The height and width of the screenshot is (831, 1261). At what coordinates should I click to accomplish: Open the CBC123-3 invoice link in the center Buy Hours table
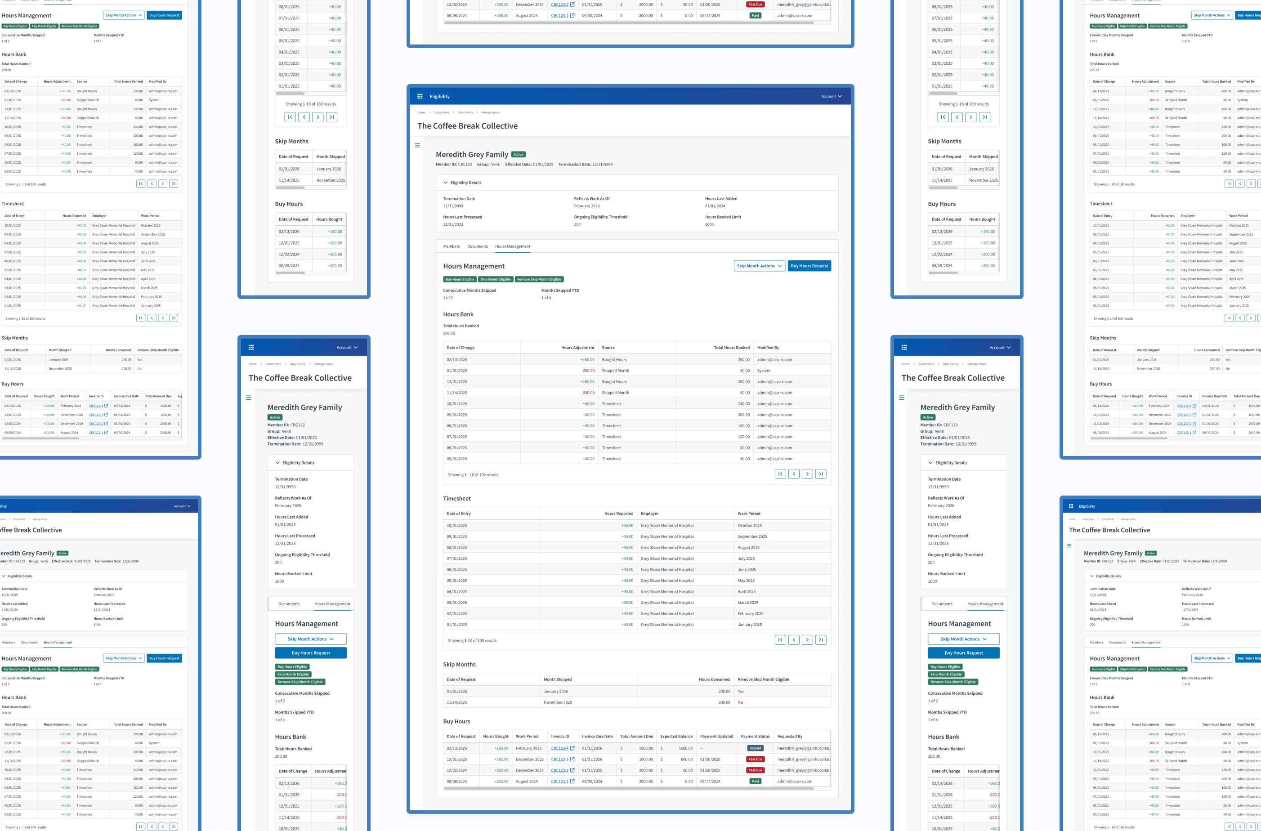coord(559,760)
